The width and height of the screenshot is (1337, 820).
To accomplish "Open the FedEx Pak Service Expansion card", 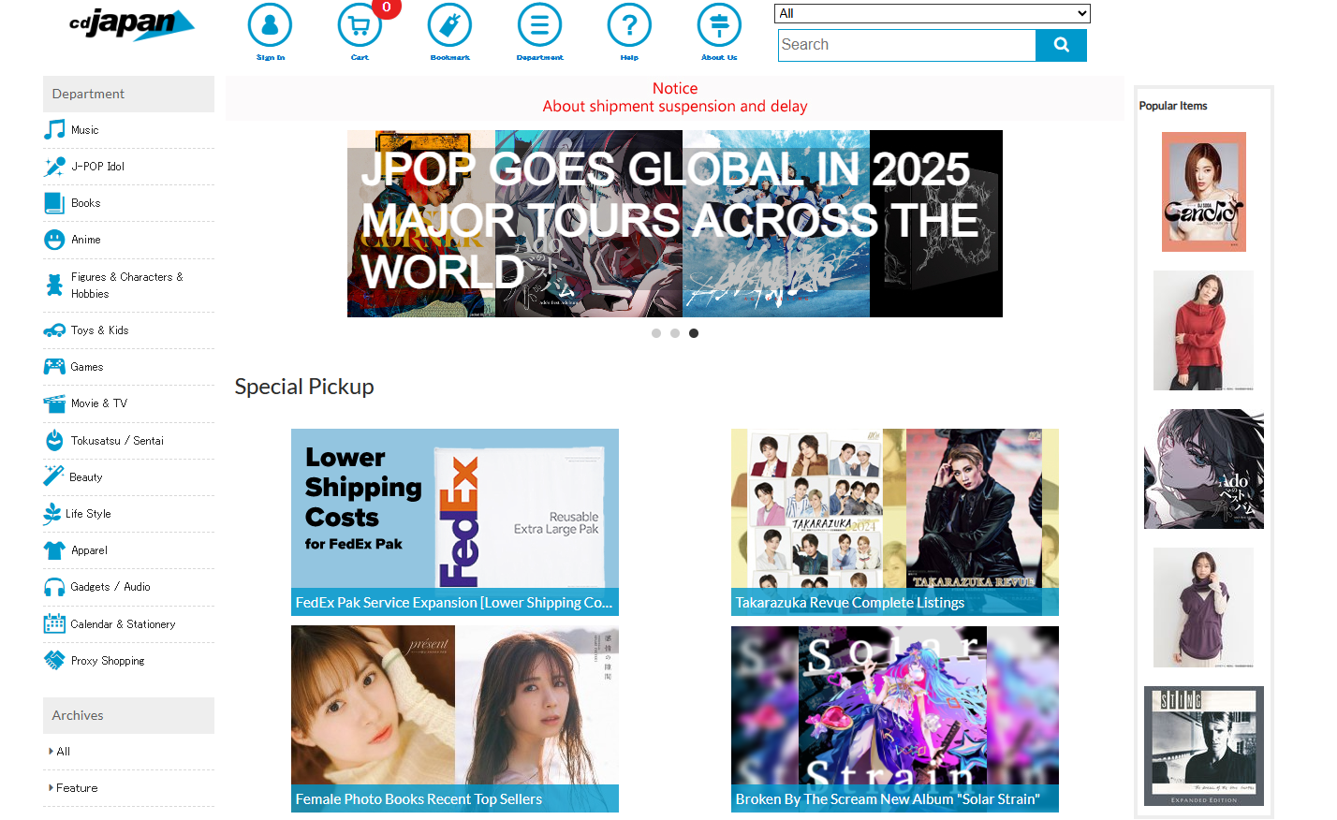I will tap(455, 522).
